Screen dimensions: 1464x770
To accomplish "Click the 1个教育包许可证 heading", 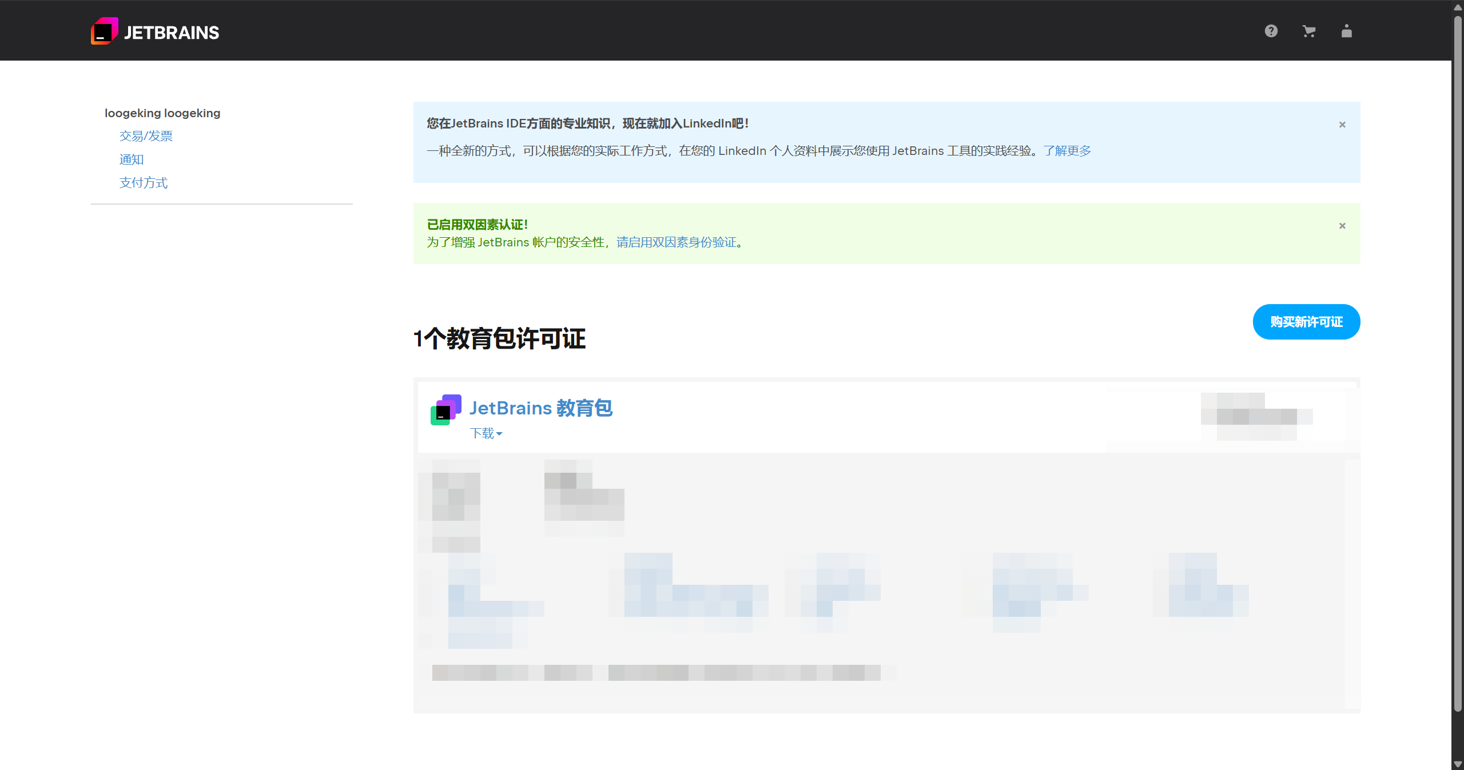I will point(499,338).
